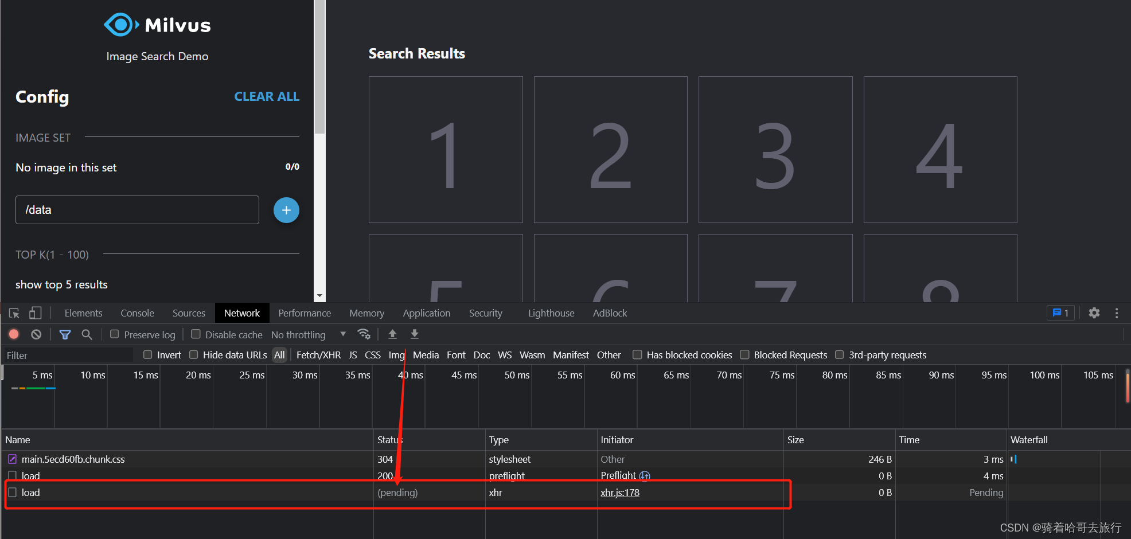Clear the network log
The height and width of the screenshot is (539, 1131).
[36, 334]
